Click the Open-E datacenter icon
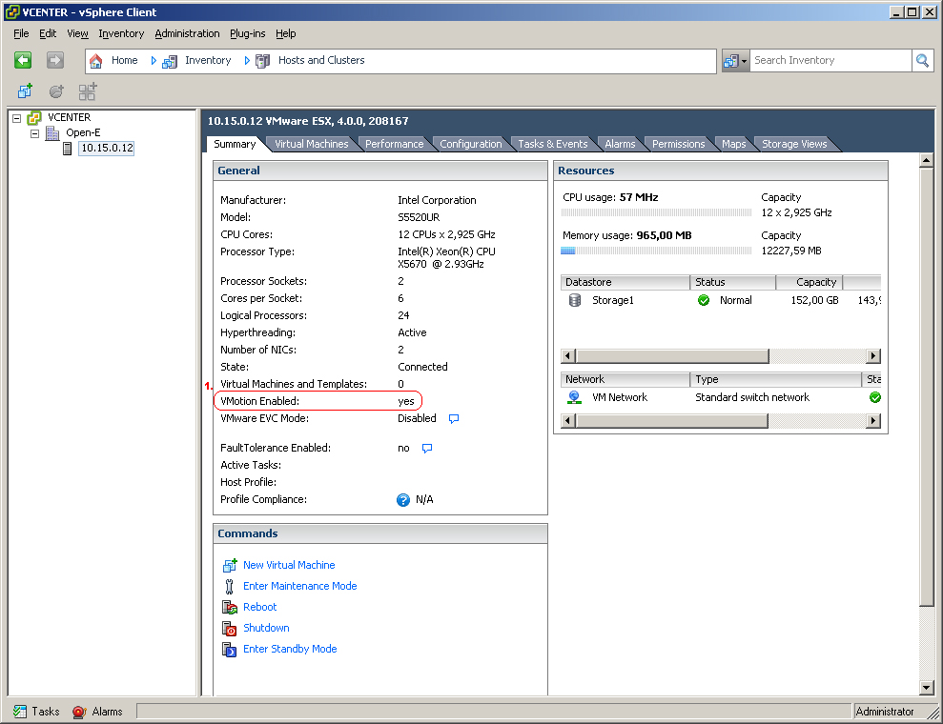The image size is (943, 724). (52, 132)
